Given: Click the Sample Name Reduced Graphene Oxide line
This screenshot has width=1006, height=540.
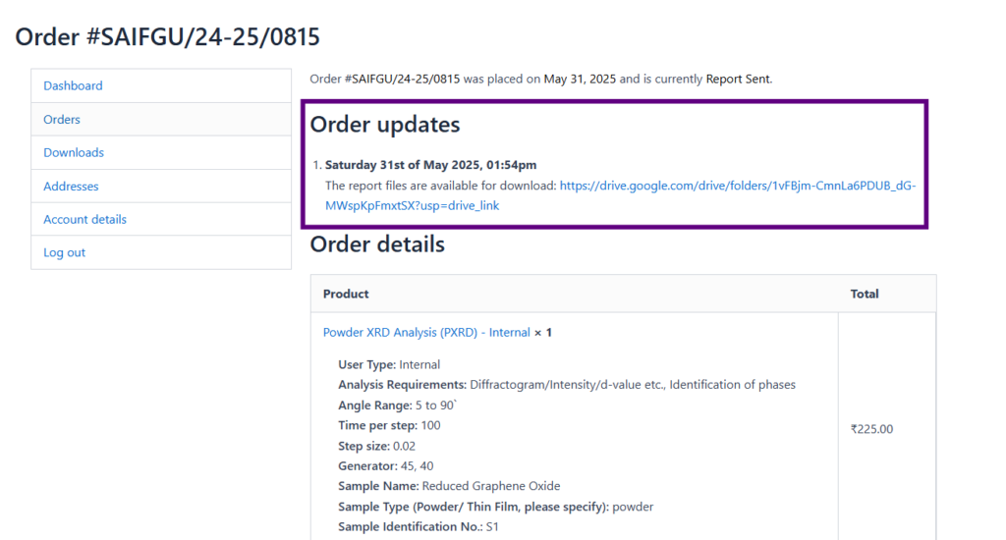Looking at the screenshot, I should (449, 486).
